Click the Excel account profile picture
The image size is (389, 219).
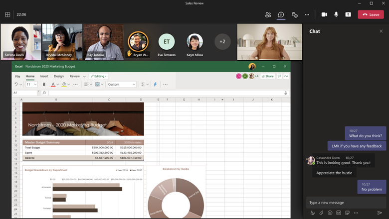coord(252,66)
